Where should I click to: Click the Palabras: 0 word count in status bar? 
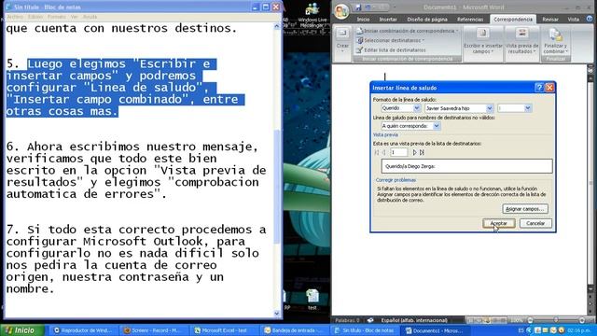tap(347, 320)
